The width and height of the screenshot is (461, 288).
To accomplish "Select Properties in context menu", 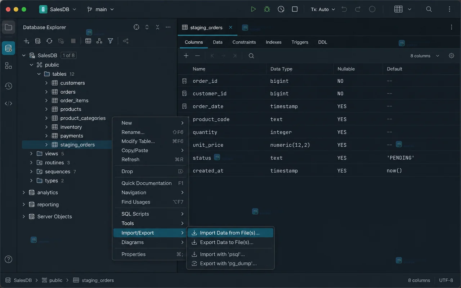I will click(150, 254).
